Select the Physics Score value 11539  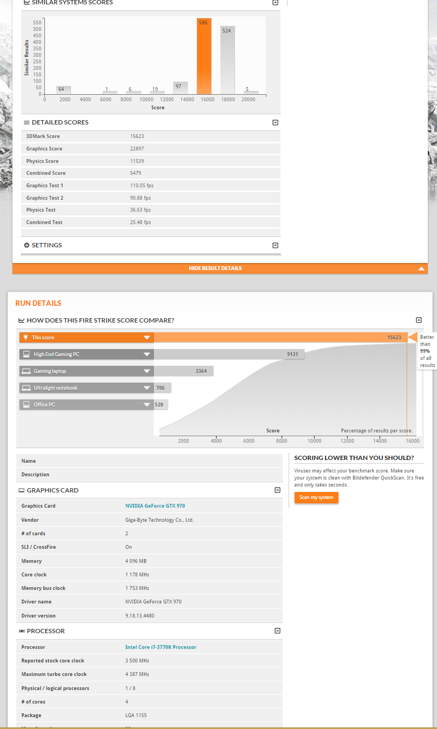(137, 161)
